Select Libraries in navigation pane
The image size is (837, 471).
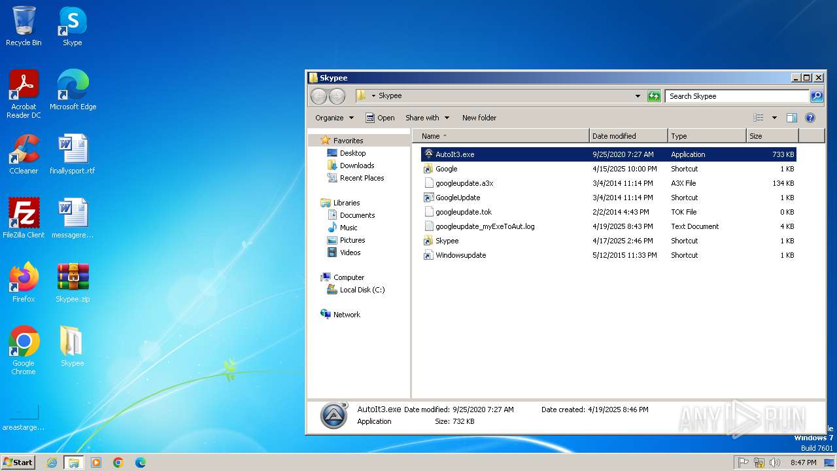[x=347, y=203]
